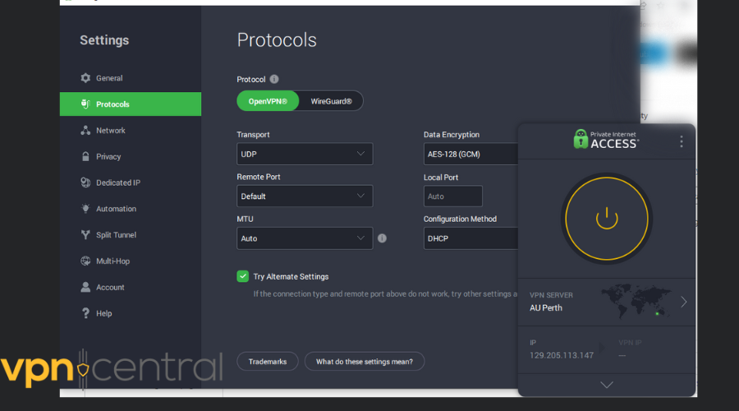The image size is (739, 411).
Task: Click the Trademarks button
Action: (267, 362)
